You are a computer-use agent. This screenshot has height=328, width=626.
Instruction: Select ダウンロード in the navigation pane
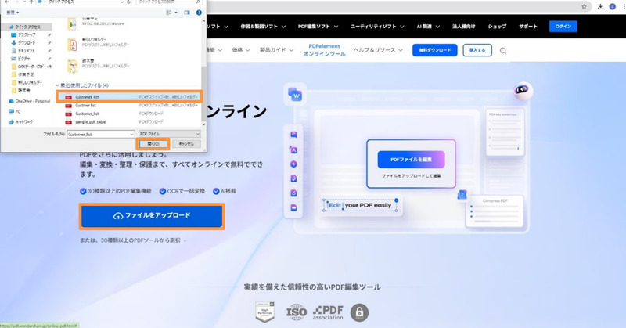tap(27, 43)
